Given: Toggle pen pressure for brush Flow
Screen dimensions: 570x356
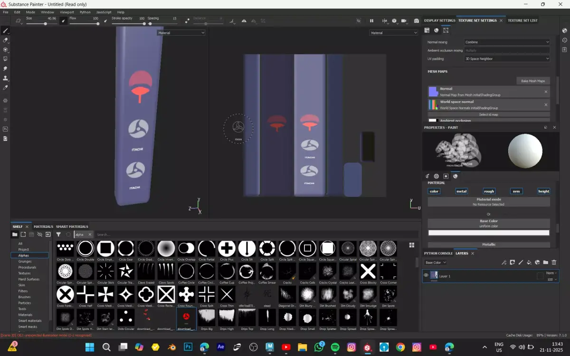Looking at the screenshot, I should pos(105,21).
